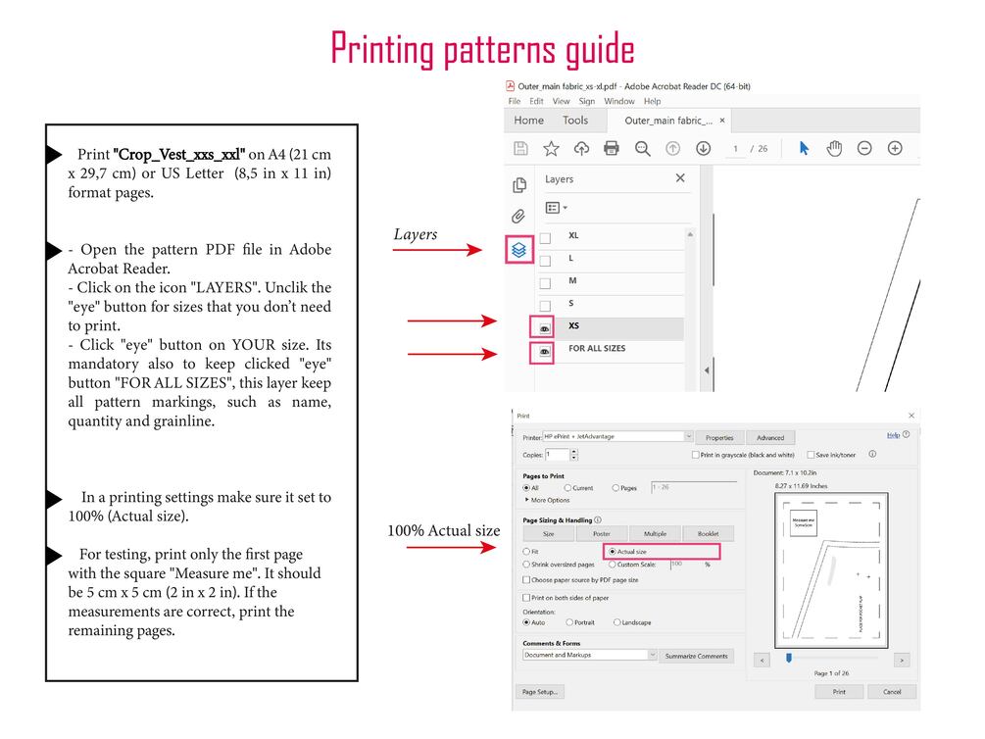Check Choose paper source by PDF page size
This screenshot has width=985, height=739.
pyautogui.click(x=526, y=580)
